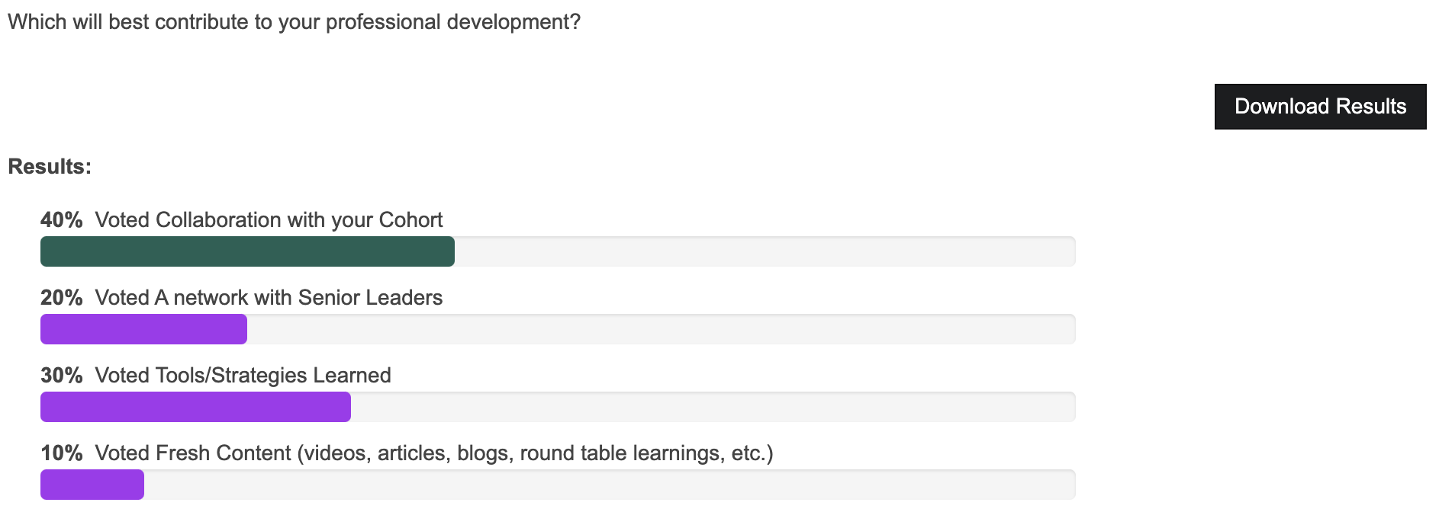Select the Voted Fresh Content label text
The height and width of the screenshot is (512, 1439).
pos(193,453)
